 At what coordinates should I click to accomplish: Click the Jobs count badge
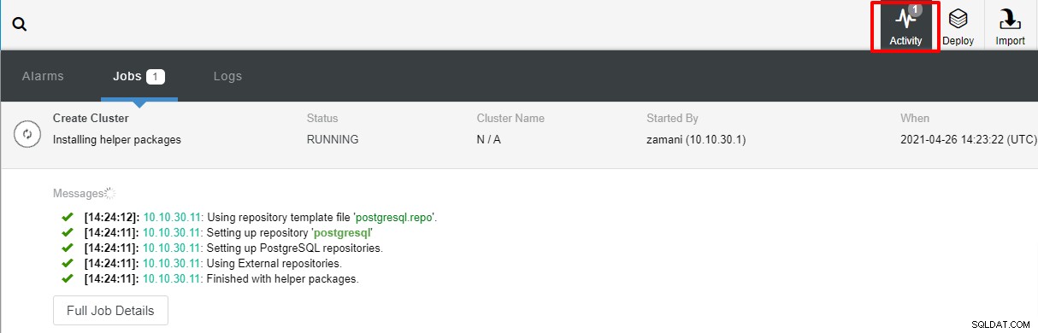click(x=155, y=77)
